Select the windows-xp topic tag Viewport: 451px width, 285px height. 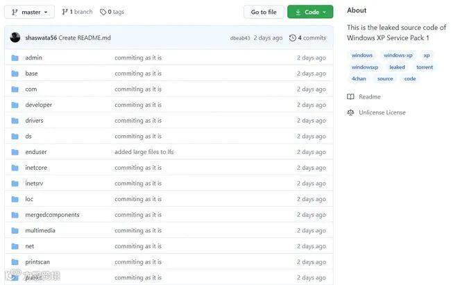click(398, 55)
